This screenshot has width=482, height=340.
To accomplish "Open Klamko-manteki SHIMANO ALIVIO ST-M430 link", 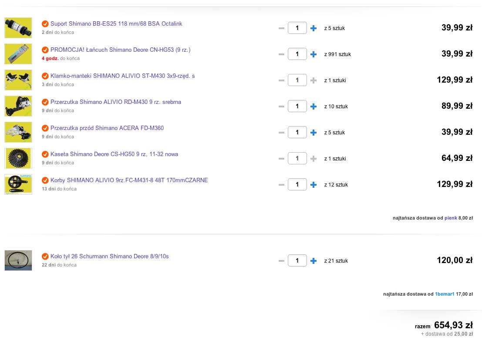I will [123, 76].
